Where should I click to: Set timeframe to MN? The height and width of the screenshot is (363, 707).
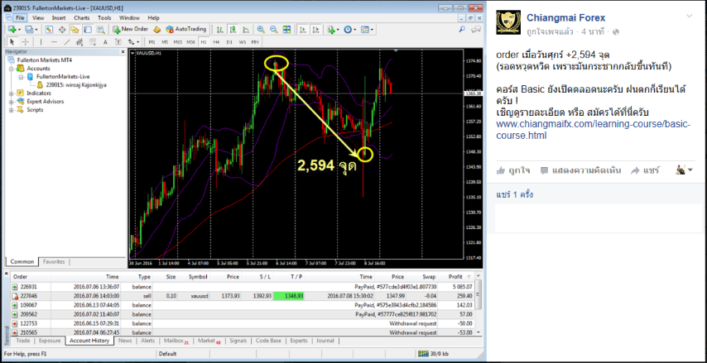click(x=255, y=42)
